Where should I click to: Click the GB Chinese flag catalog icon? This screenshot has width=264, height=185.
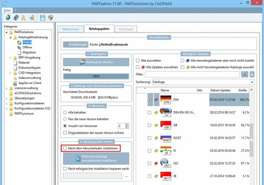(166, 125)
